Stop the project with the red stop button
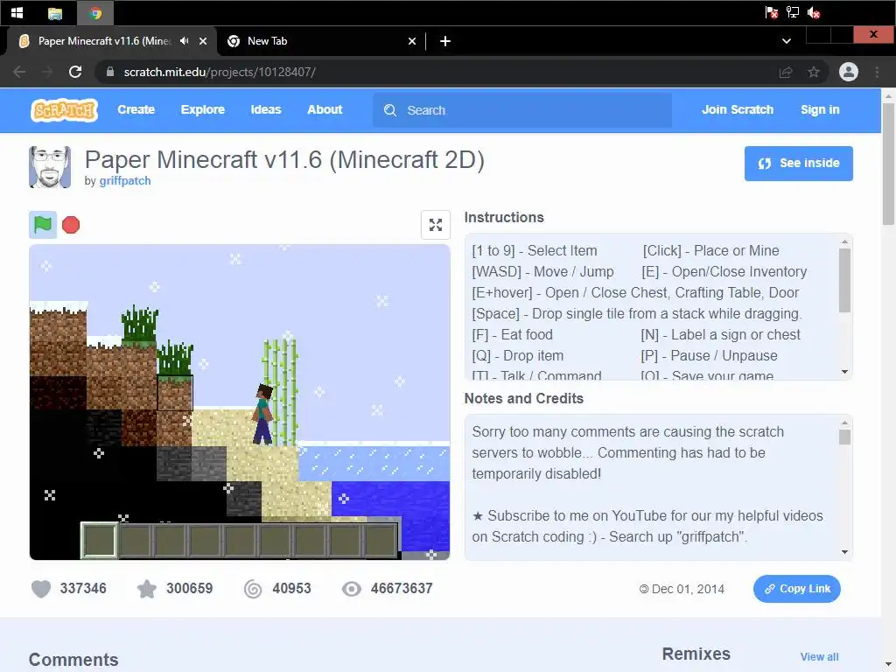The image size is (896, 672). pyautogui.click(x=71, y=225)
